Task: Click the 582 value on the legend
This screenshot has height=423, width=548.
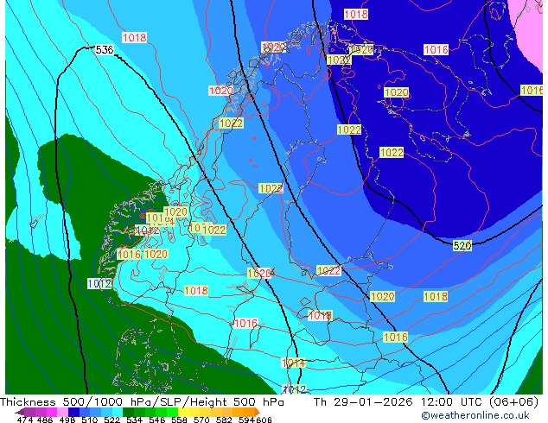Action: click(x=224, y=420)
